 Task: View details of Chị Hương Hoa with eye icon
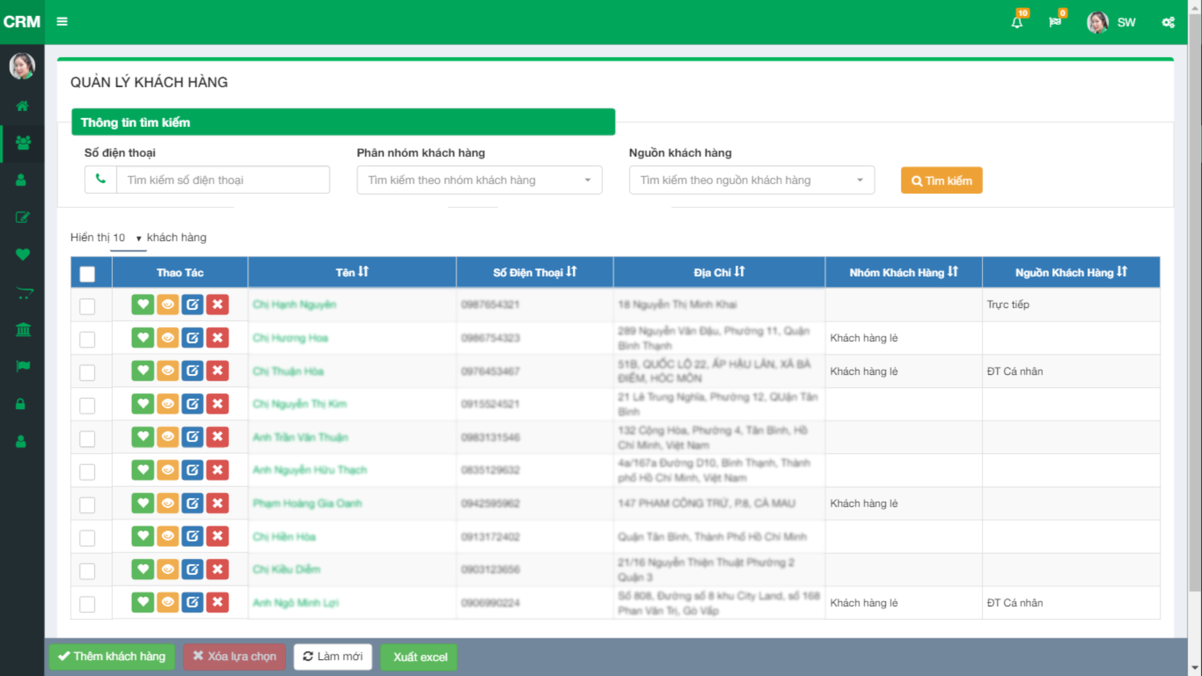[x=167, y=338]
